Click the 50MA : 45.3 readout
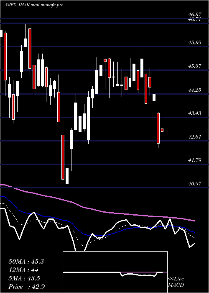209x293 pixels. pyautogui.click(x=26, y=262)
